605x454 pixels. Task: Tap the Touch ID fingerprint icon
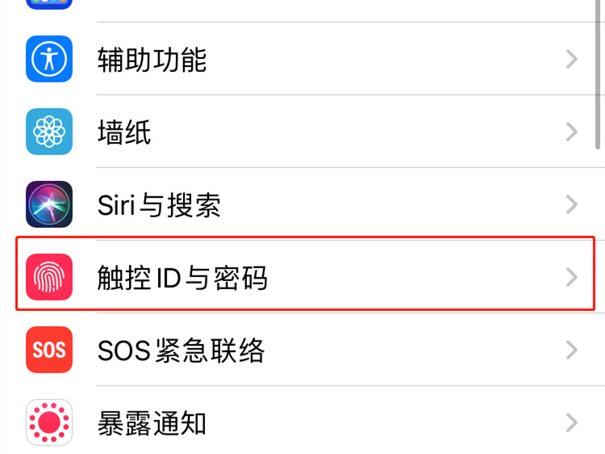(x=49, y=277)
